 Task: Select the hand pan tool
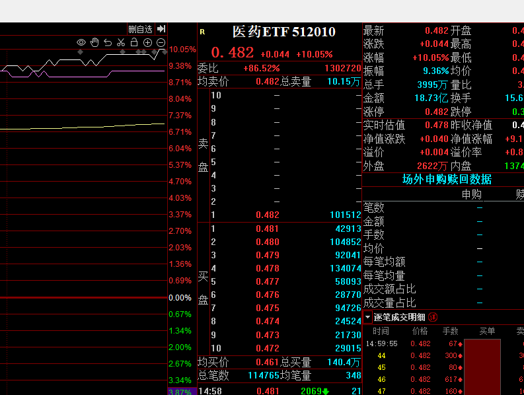point(94,42)
